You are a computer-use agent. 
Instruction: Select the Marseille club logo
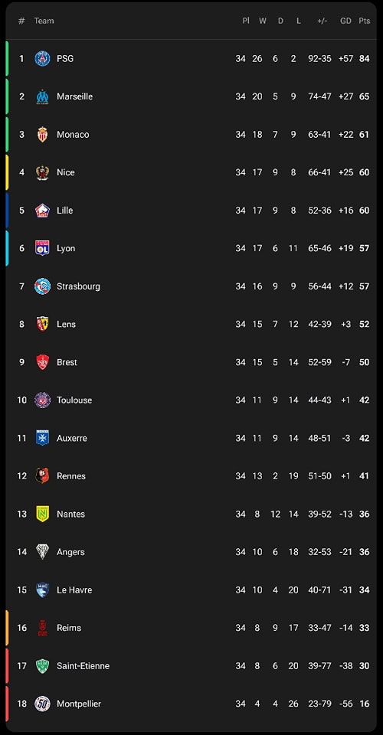tap(42, 96)
